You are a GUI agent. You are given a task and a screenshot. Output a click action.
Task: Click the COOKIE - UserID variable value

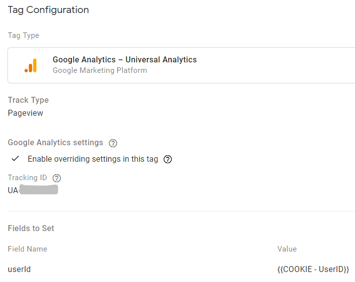click(314, 270)
